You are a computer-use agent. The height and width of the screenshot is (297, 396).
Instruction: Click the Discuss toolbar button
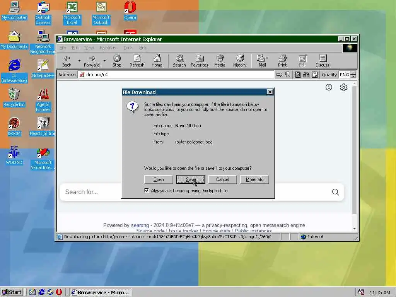[x=322, y=61]
